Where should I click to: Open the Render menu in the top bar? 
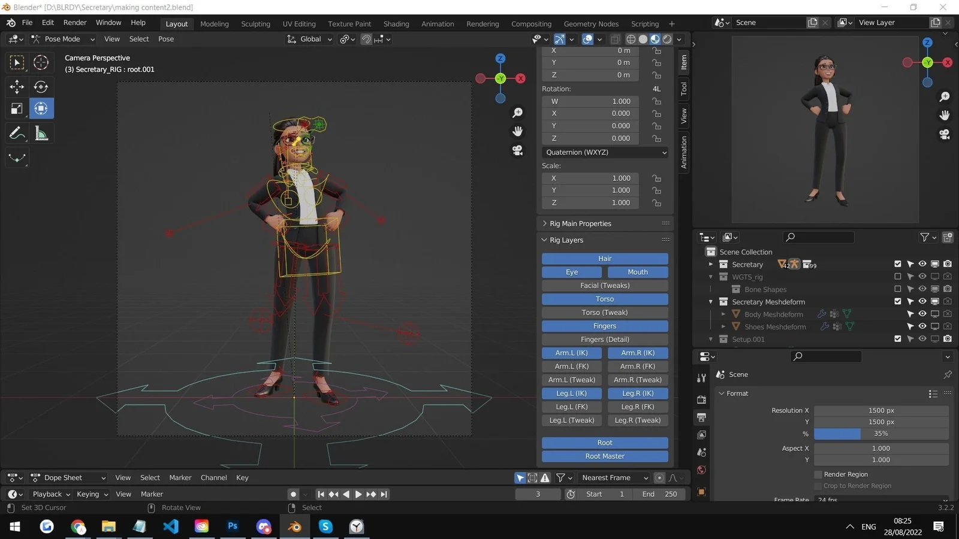point(75,23)
